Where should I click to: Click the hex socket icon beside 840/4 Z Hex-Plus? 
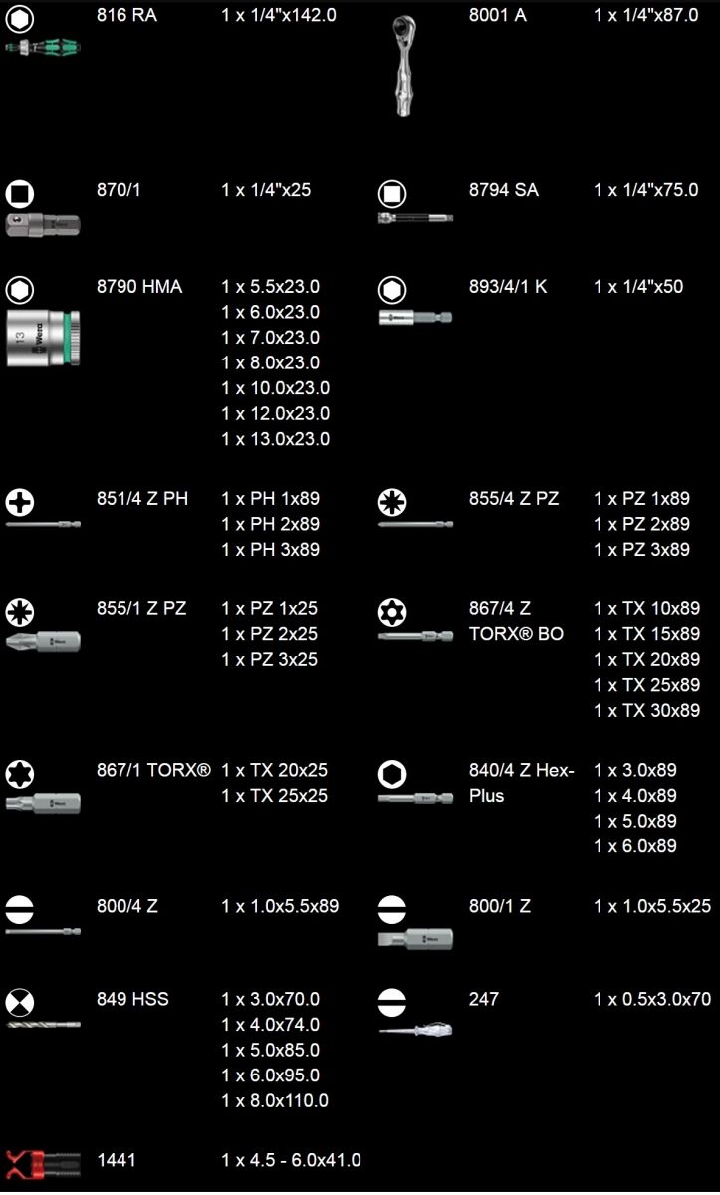click(392, 774)
